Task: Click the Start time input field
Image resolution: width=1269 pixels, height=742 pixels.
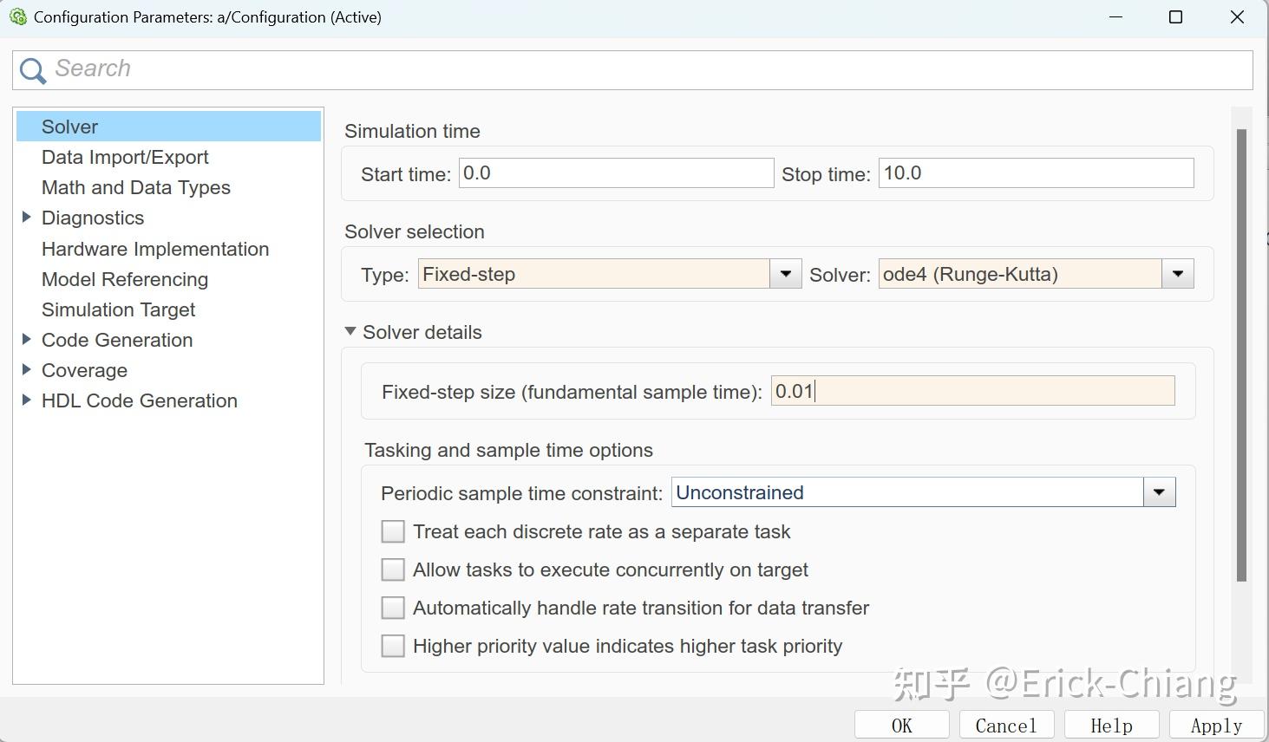Action: tap(616, 173)
